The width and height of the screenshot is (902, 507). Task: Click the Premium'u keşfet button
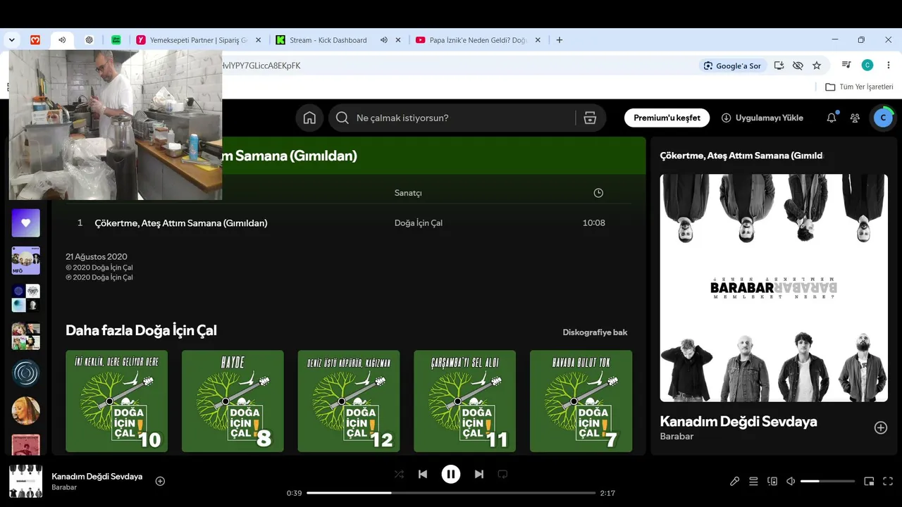click(x=667, y=118)
